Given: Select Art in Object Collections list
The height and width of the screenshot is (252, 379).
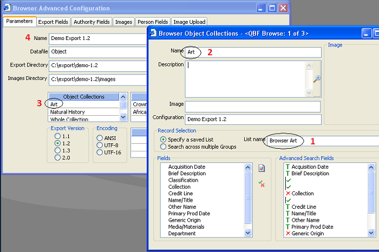Looking at the screenshot, I should coord(84,104).
